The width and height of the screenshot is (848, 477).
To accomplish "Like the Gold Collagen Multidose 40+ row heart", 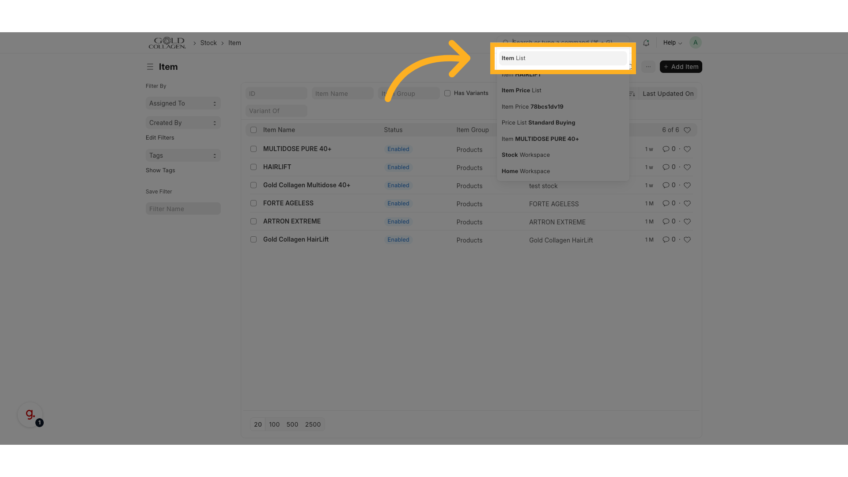I will (687, 185).
